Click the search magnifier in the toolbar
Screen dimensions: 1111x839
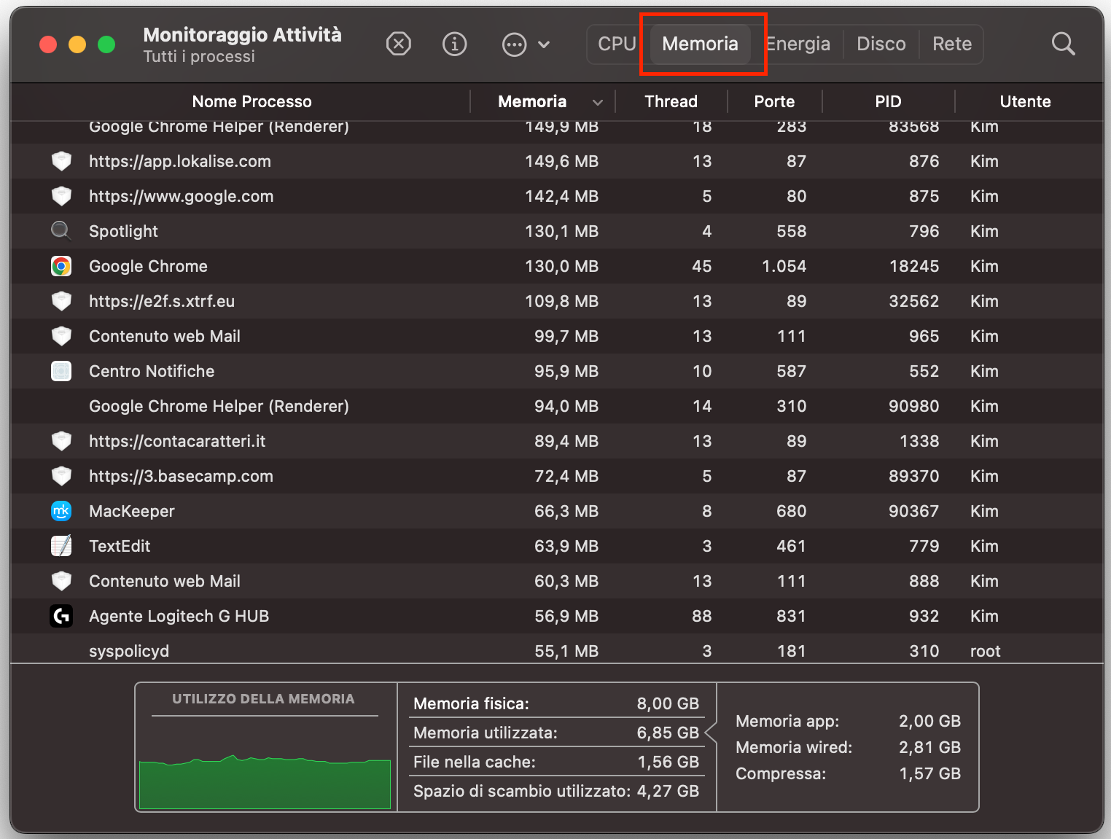pos(1063,44)
